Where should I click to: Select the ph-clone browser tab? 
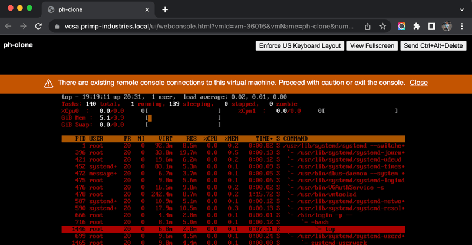click(94, 9)
